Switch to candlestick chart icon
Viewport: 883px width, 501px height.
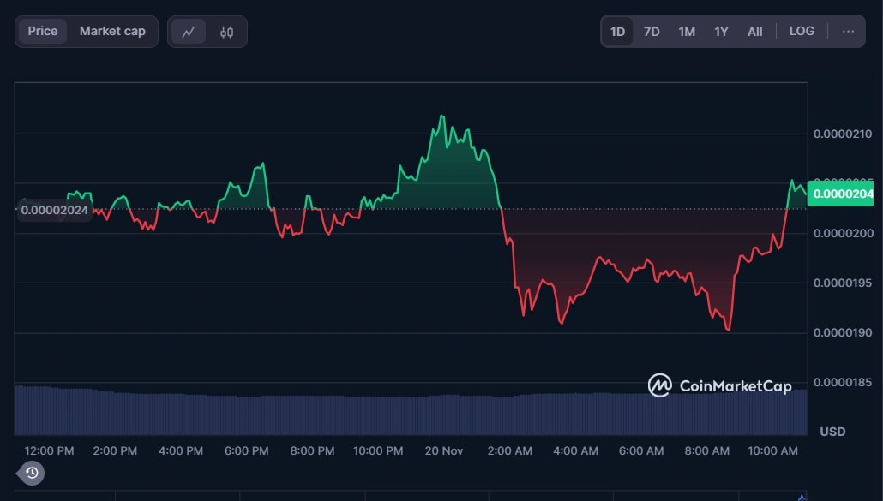(x=226, y=32)
